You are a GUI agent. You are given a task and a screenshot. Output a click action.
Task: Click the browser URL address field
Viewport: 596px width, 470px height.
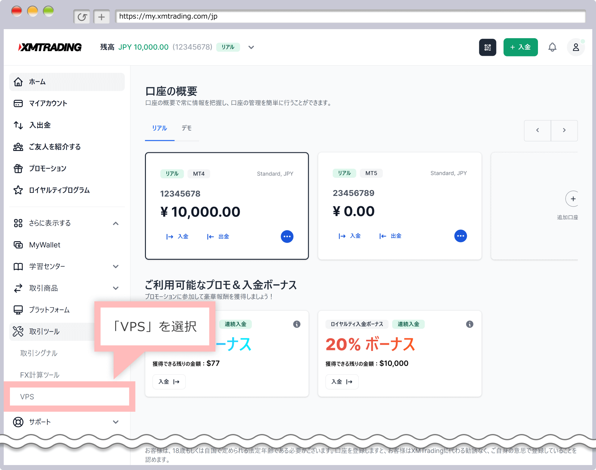350,16
